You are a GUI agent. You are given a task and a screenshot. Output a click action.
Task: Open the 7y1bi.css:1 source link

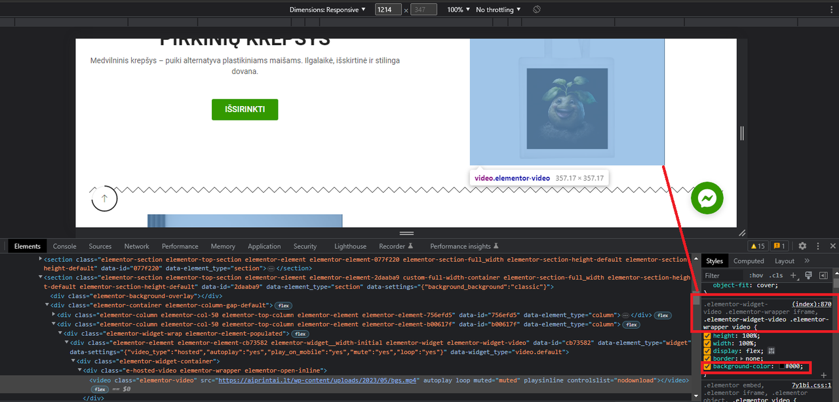tap(811, 385)
